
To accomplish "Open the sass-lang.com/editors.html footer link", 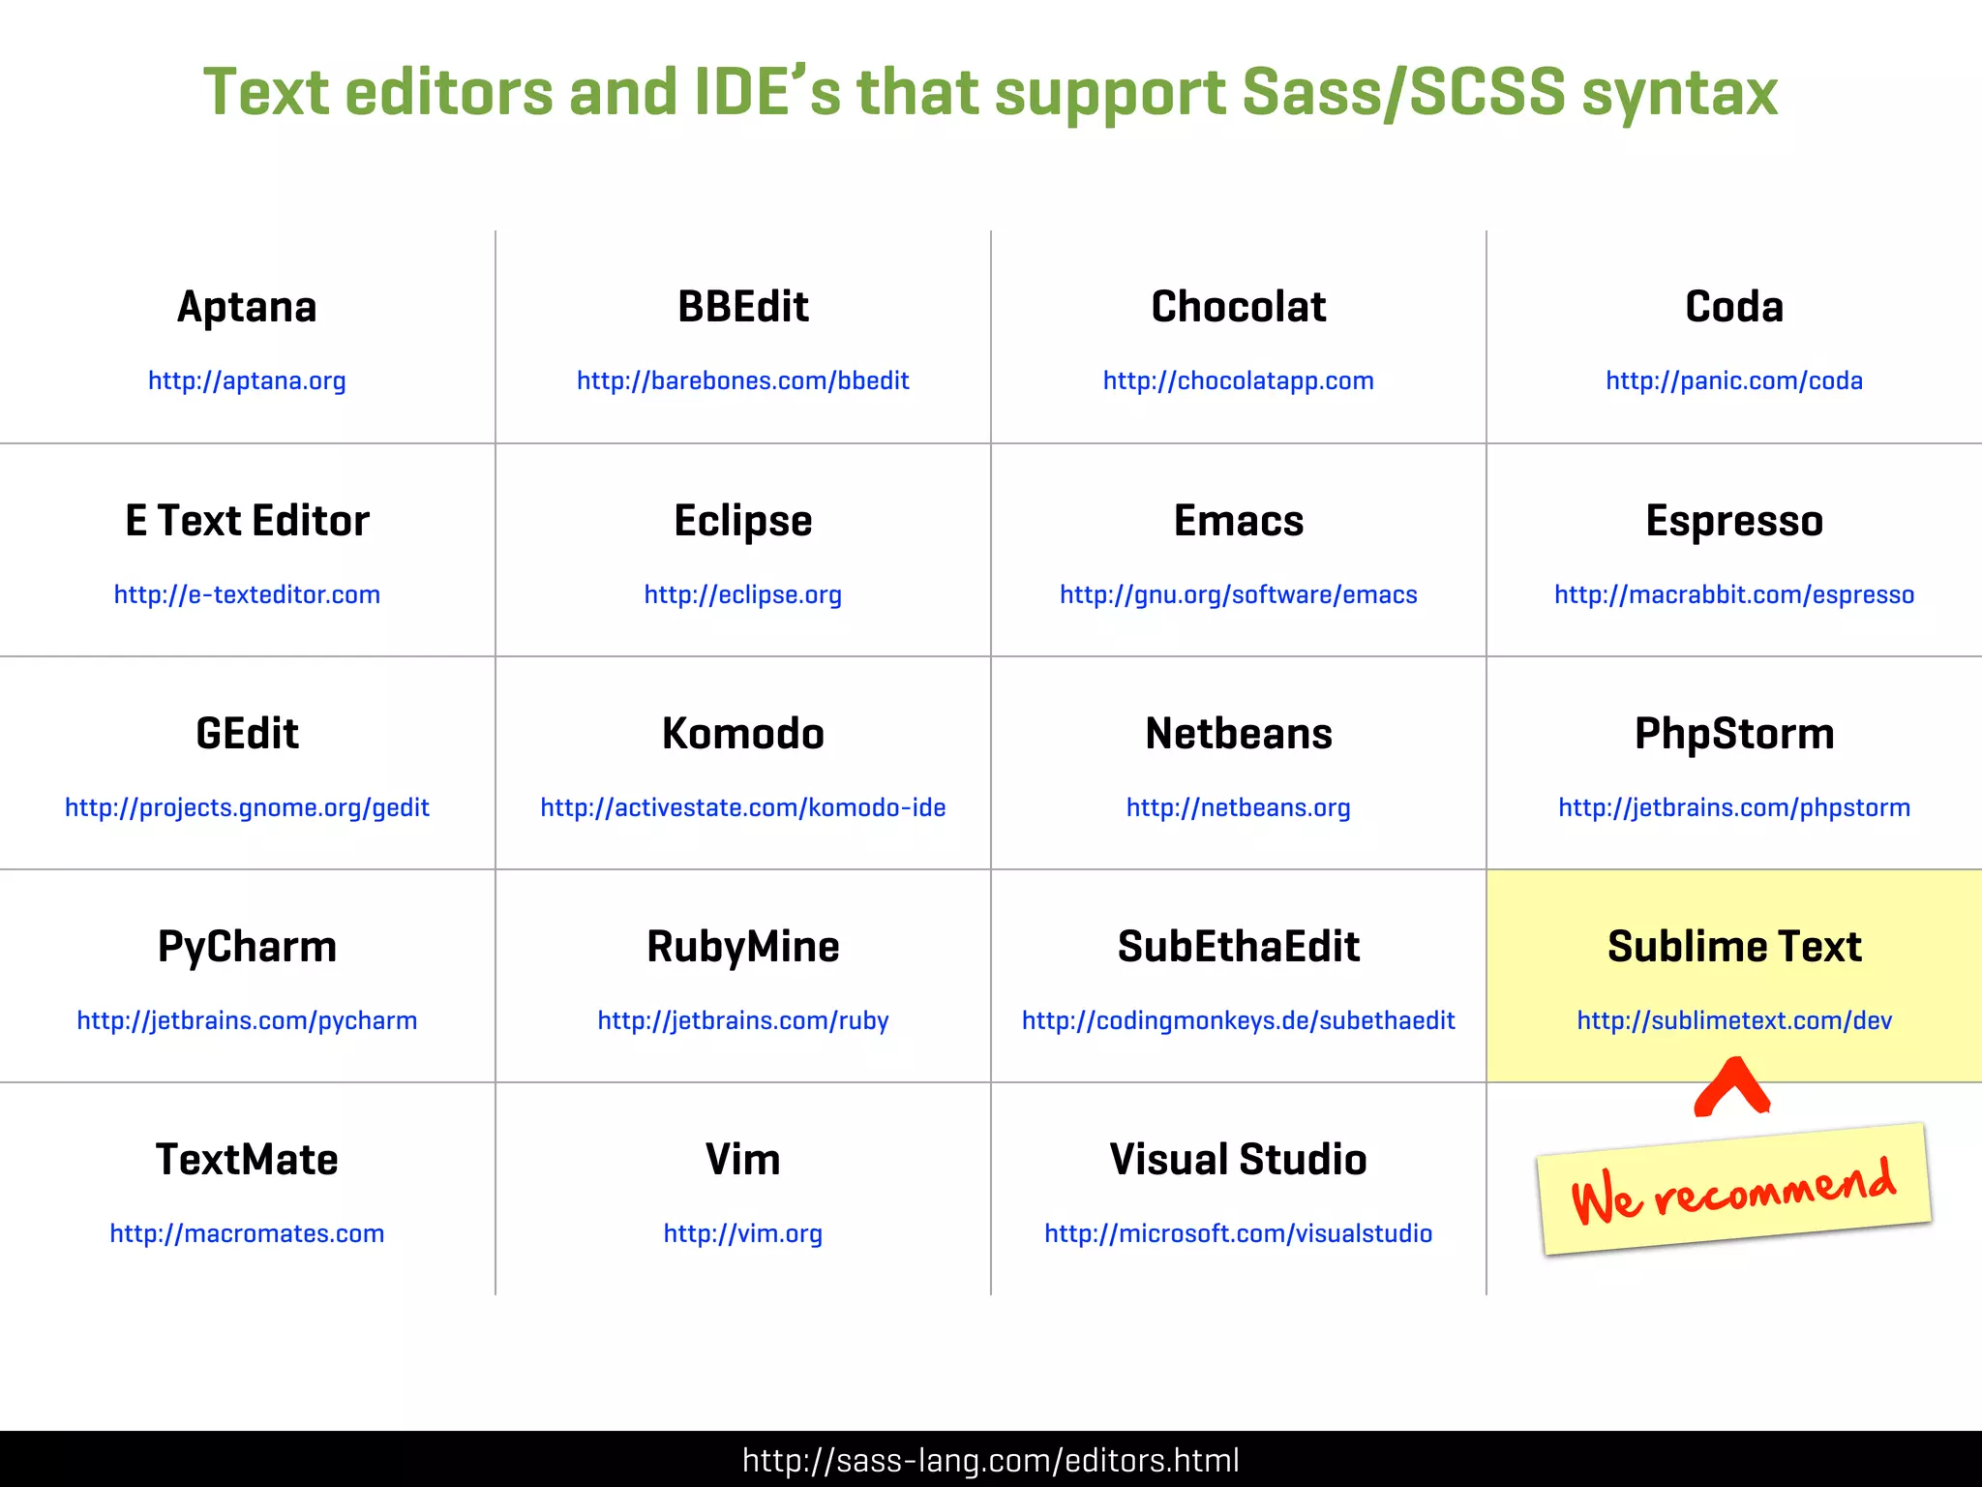I will pyautogui.click(x=990, y=1460).
